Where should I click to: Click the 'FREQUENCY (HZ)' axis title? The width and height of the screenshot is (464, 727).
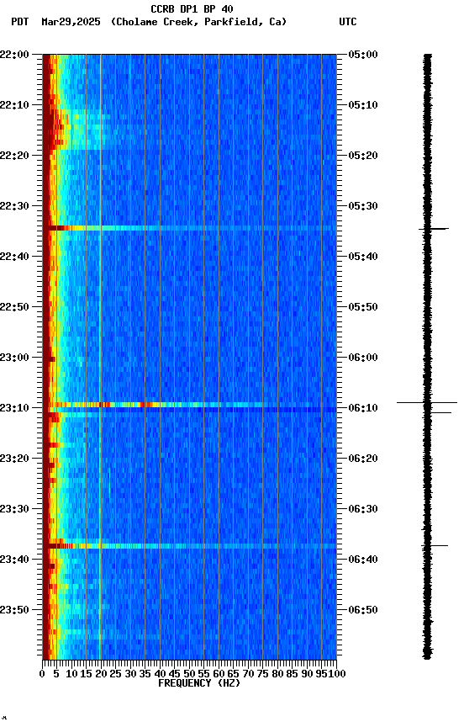pos(199,684)
